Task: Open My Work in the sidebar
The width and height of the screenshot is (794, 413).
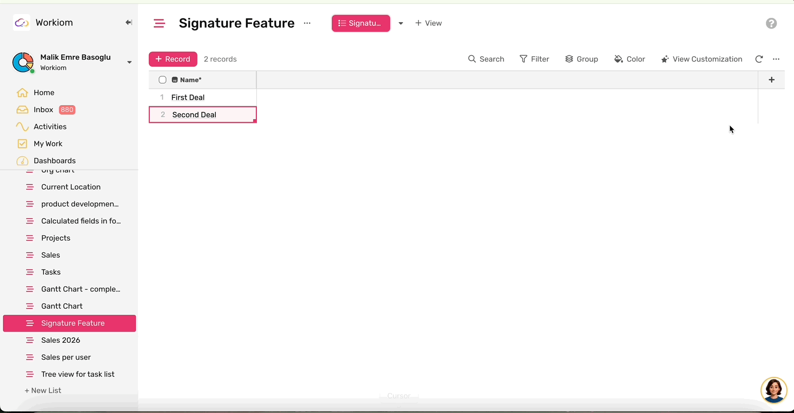Action: pyautogui.click(x=39, y=144)
